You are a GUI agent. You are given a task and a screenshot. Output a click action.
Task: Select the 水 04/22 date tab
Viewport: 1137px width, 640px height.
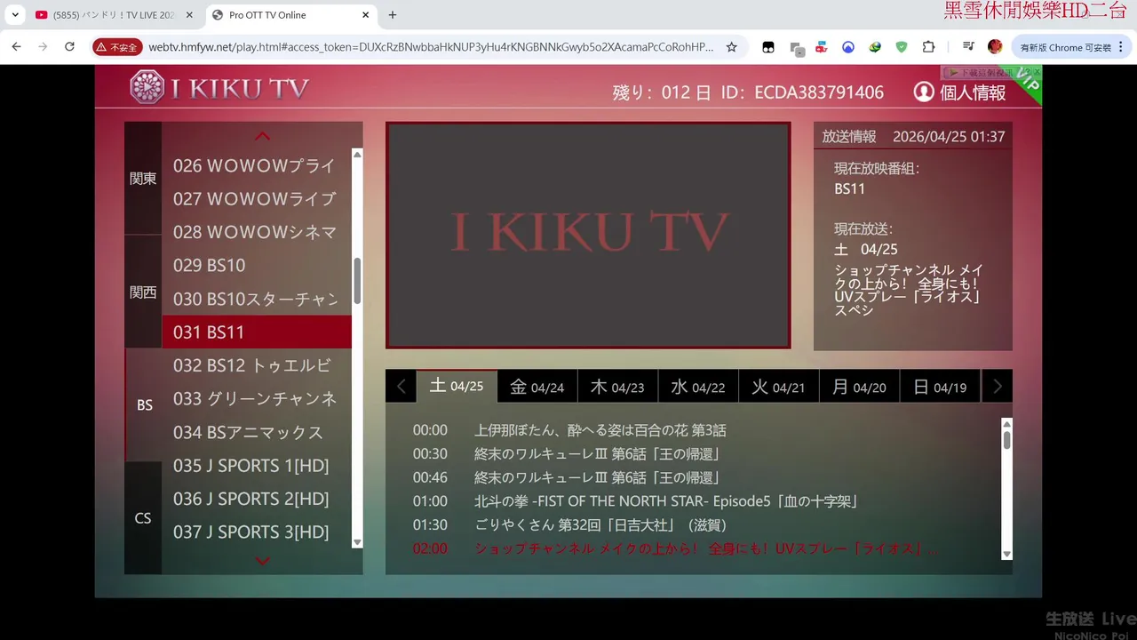point(698,387)
